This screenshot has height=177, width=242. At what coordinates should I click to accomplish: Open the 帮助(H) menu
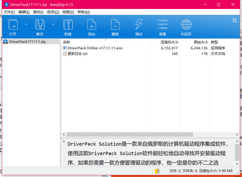pyautogui.click(x=84, y=12)
